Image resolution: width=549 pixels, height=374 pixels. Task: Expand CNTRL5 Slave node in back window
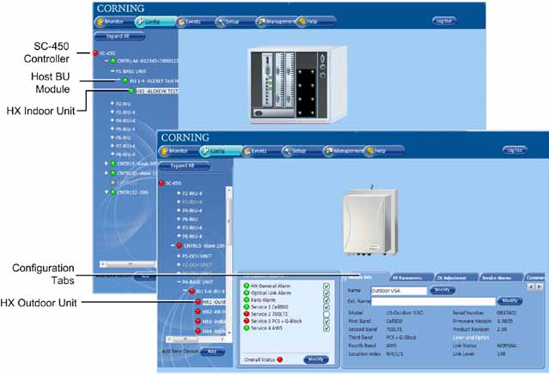[106, 163]
